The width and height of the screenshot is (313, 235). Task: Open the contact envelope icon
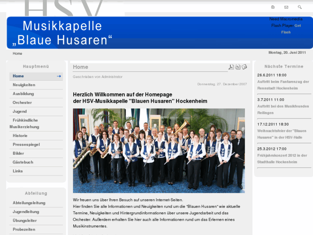pyautogui.click(x=286, y=7)
